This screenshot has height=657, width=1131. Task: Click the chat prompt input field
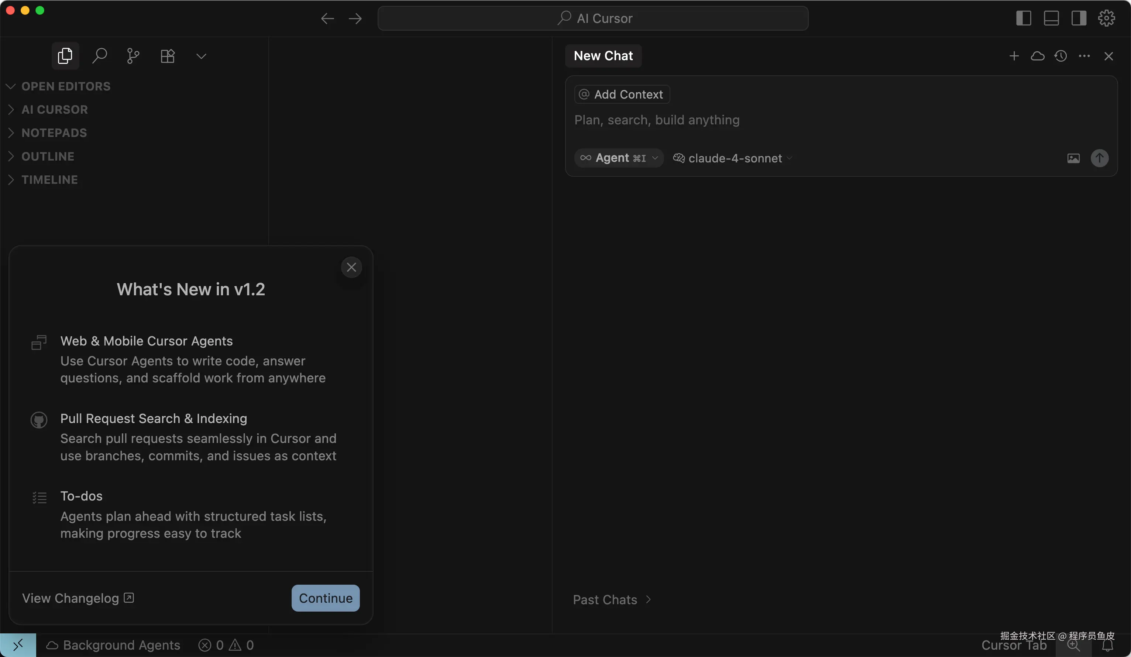(808, 120)
